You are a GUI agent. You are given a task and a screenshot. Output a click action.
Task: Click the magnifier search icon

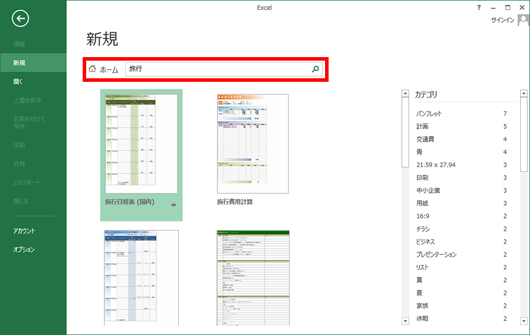pos(315,69)
